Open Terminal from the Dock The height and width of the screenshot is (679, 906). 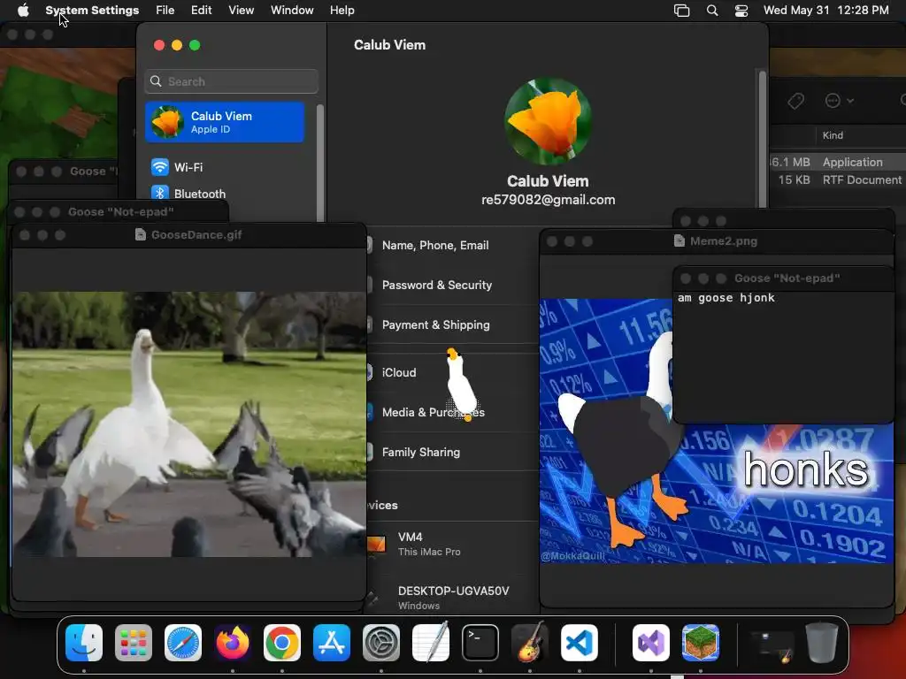480,643
